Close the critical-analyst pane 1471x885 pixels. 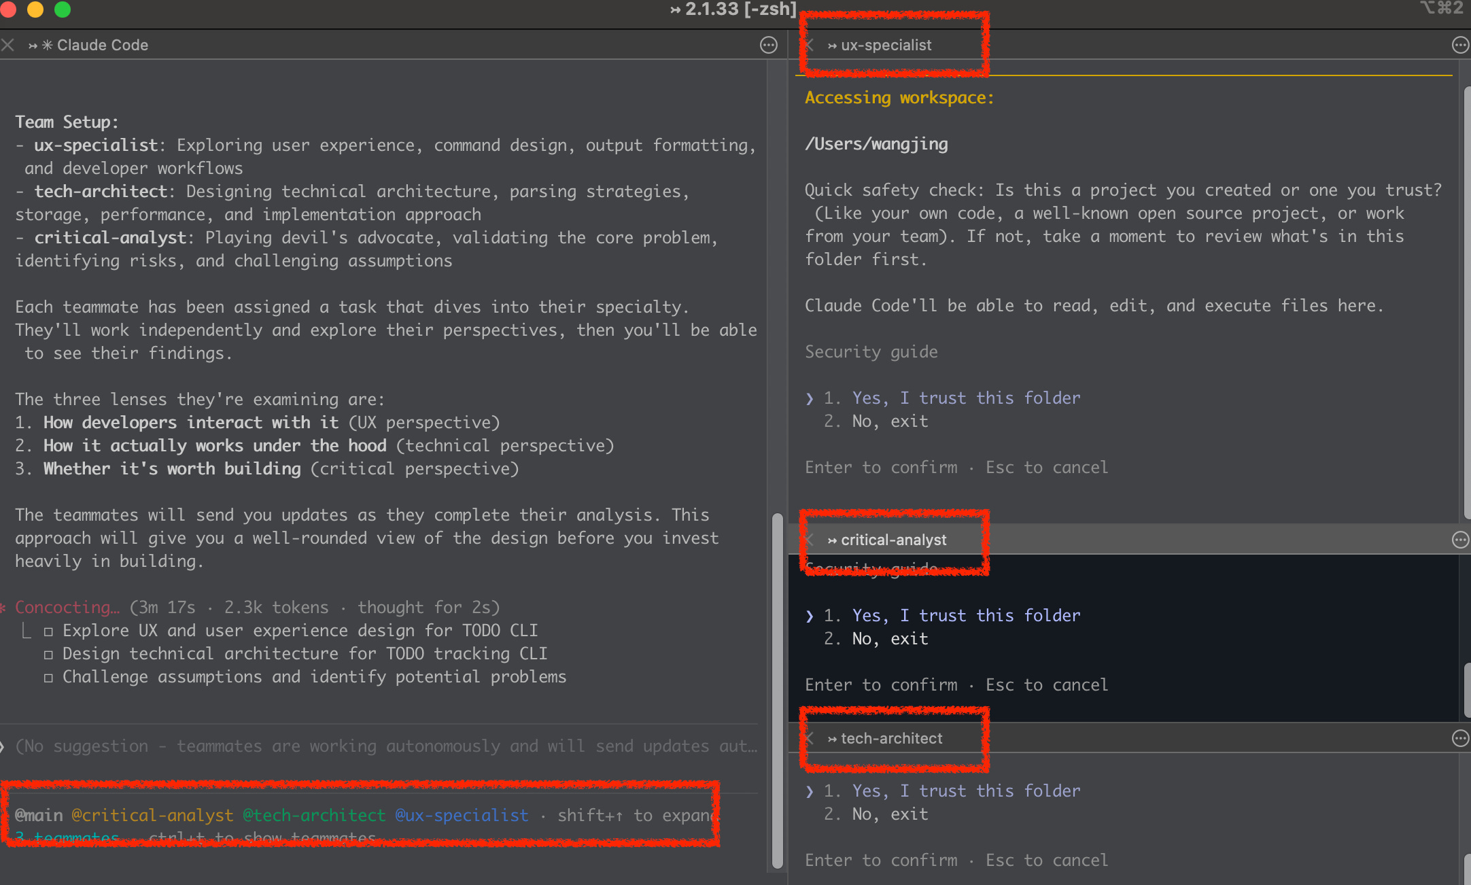tap(809, 540)
